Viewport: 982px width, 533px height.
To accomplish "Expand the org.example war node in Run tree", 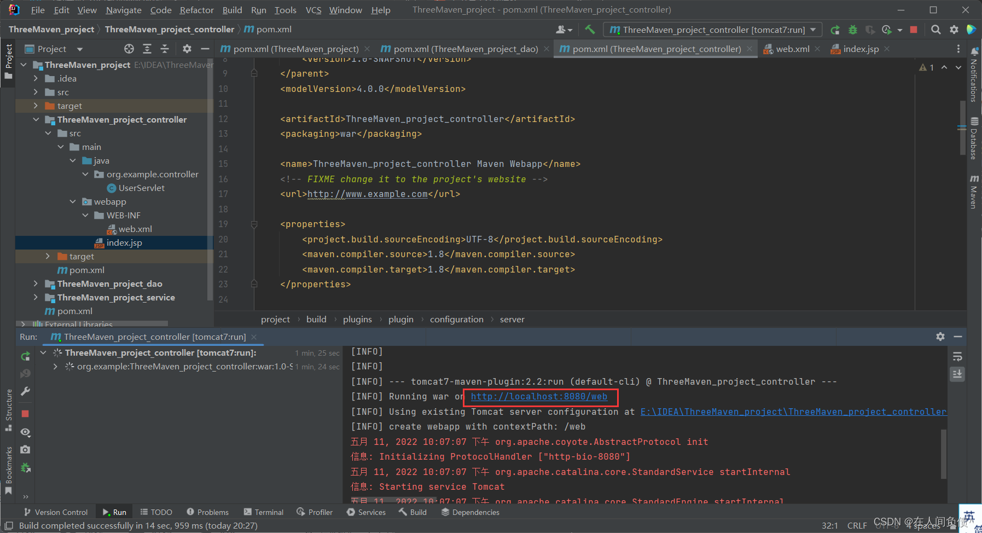I will tap(55, 367).
